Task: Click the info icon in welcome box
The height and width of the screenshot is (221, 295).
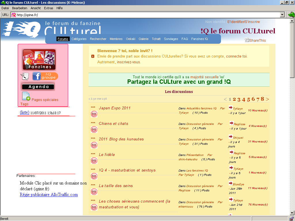Action: [x=92, y=56]
